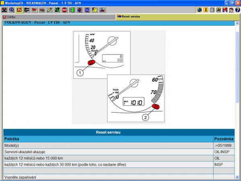Click the 'Vypněte zapalování' row
The image size is (241, 181).
119,177
